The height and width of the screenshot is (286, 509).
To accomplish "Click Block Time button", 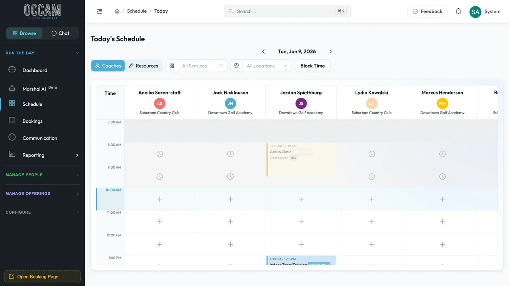I will click(x=313, y=66).
